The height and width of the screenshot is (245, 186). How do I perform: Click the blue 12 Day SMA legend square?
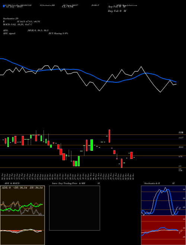coord(4,6)
